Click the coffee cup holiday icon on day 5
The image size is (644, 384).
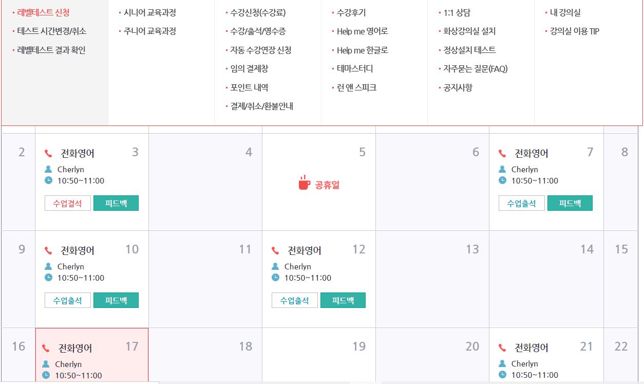[305, 182]
